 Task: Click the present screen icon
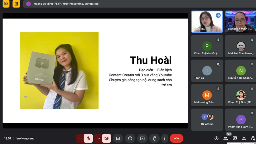(142, 138)
